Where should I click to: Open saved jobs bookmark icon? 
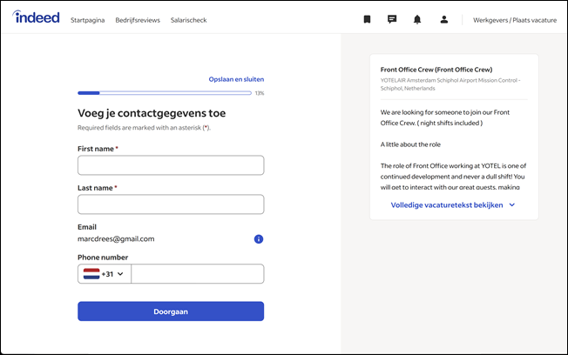367,19
